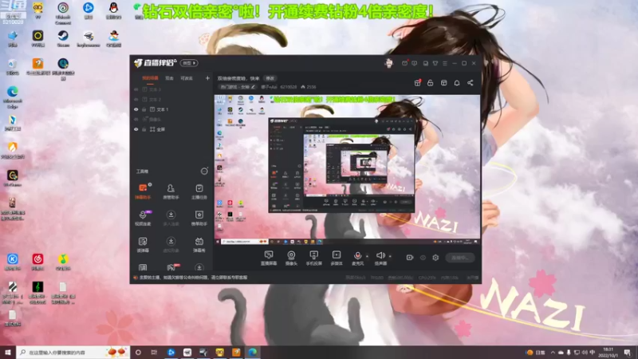
Task: Open the 弹幕秀 tool icon
Action: coord(199,245)
